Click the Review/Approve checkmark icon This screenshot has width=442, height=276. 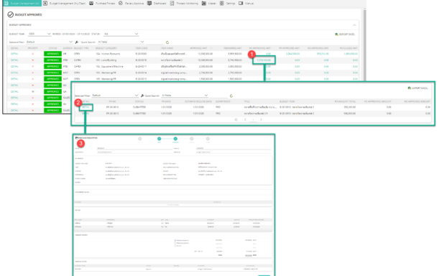click(x=121, y=3)
